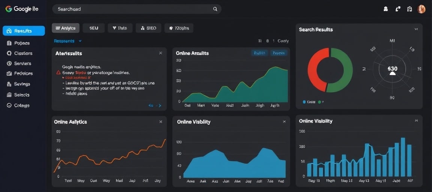Switch to the SEIJ tab

pos(93,28)
